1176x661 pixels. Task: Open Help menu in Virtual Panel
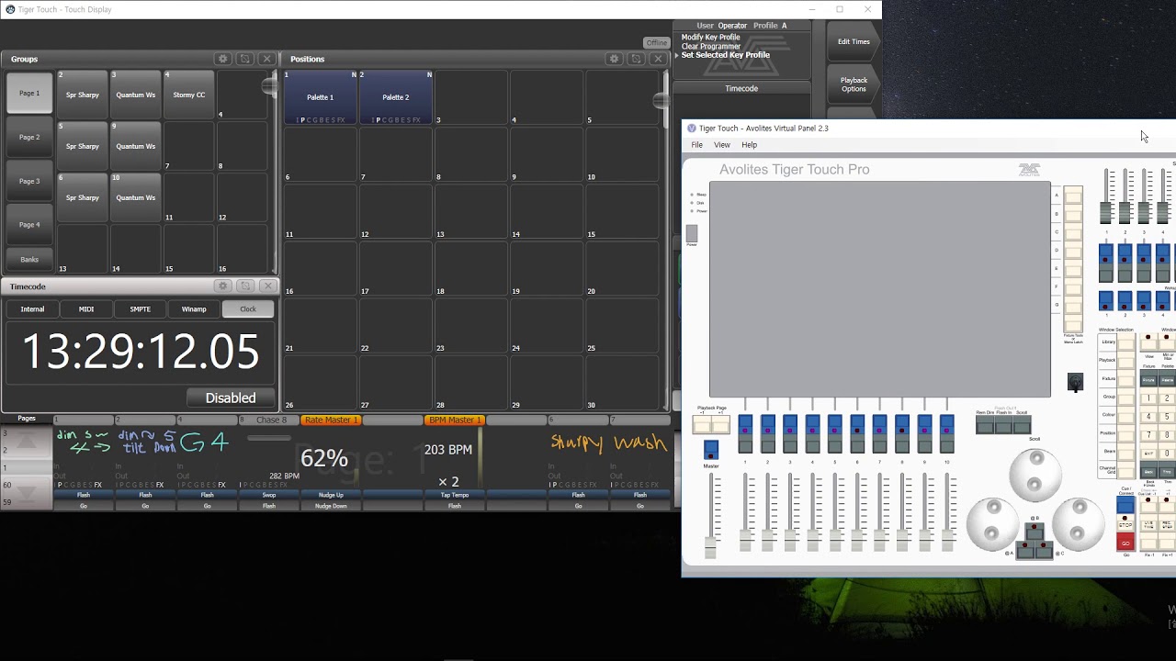(749, 145)
